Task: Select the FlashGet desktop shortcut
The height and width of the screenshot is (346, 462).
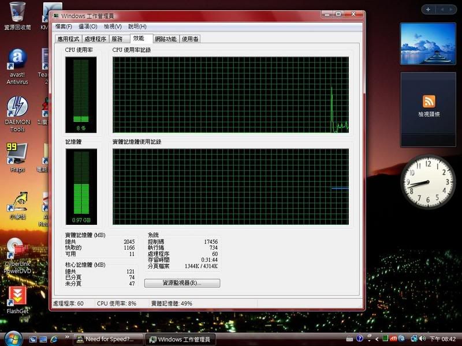Action: [17, 296]
